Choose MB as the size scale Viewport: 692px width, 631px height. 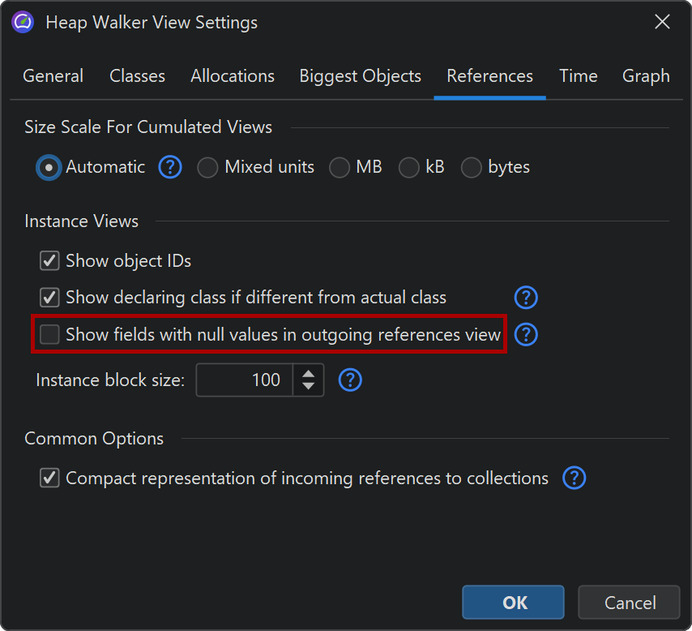click(x=340, y=168)
